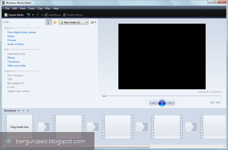Click the Next Frame button

170,103
